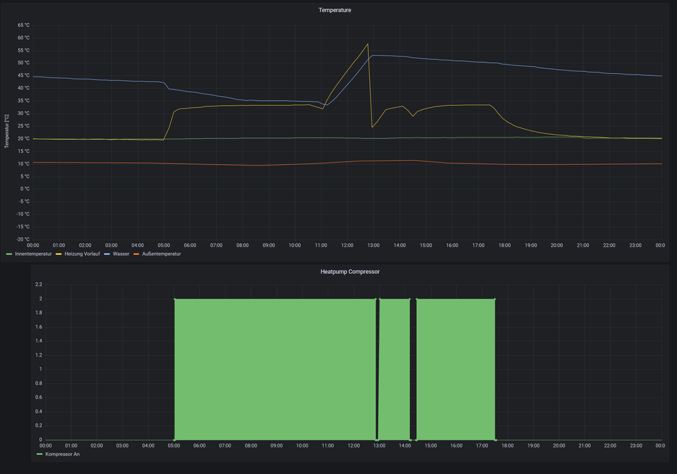The image size is (677, 474).
Task: Toggle the Innentemperatur series in the legend
Action: pyautogui.click(x=33, y=254)
